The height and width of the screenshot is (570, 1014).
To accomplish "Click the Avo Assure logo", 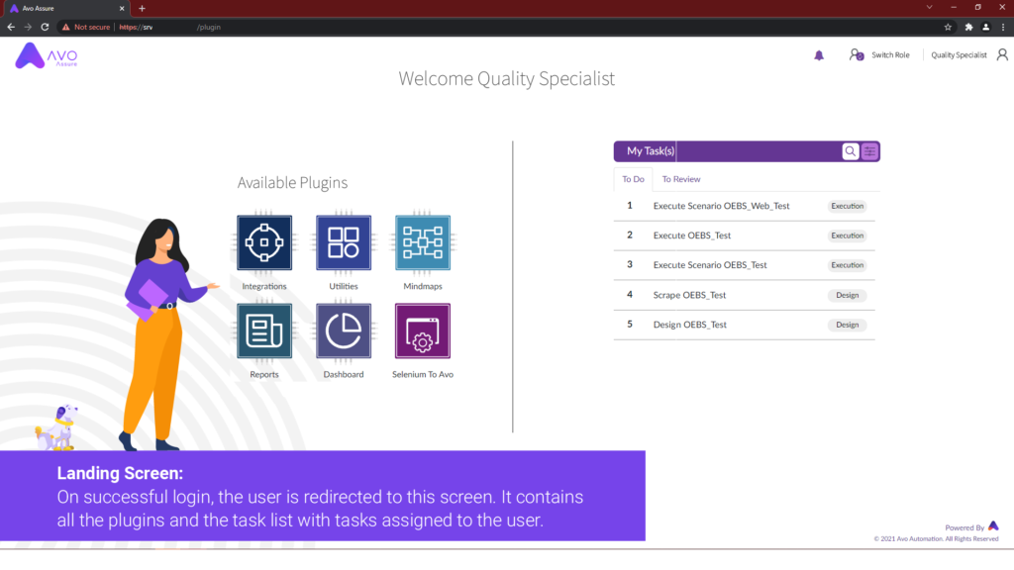I will click(x=45, y=56).
